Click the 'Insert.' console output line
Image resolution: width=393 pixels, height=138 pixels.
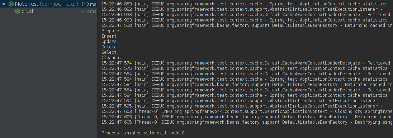[x=110, y=36]
